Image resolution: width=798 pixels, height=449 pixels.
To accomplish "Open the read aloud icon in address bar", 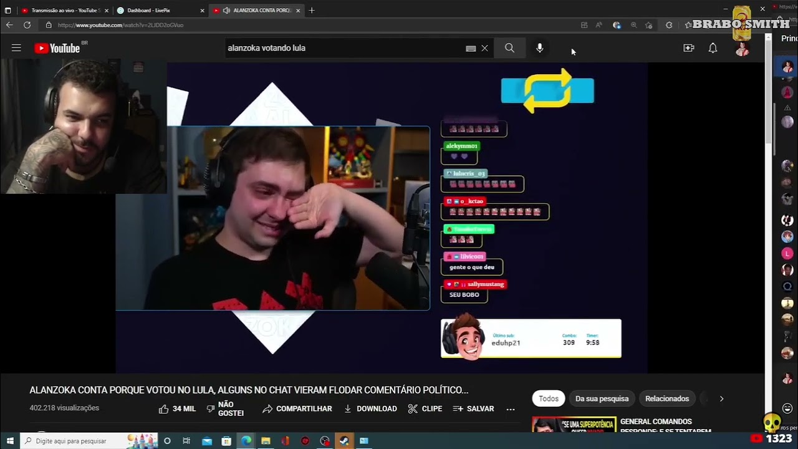I will click(598, 25).
